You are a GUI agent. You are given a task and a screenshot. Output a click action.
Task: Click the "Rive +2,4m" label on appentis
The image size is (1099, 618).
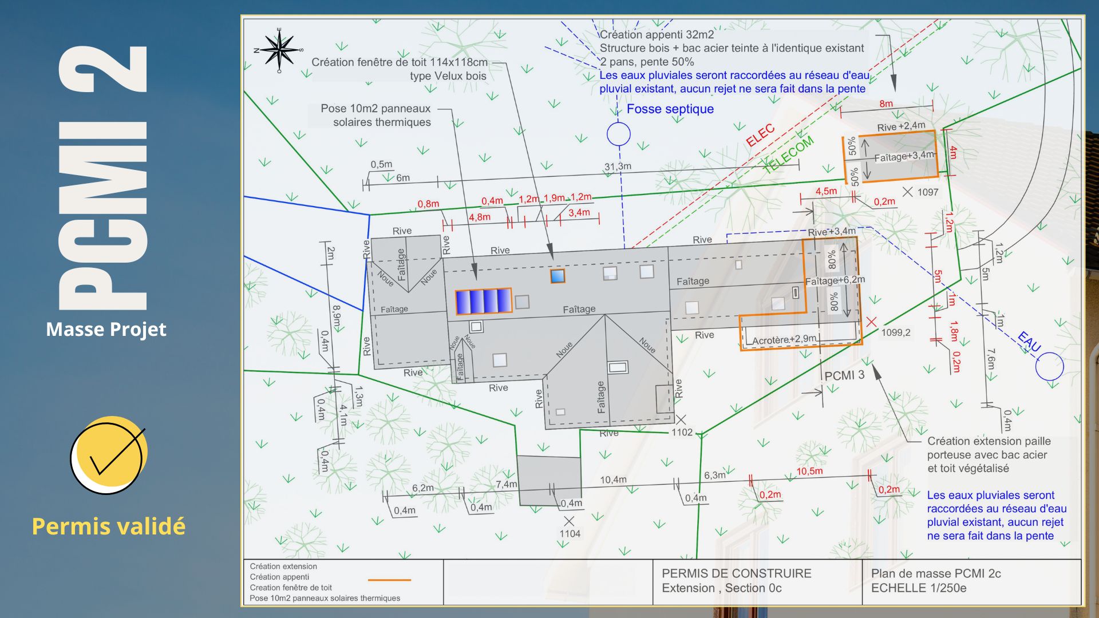click(901, 126)
